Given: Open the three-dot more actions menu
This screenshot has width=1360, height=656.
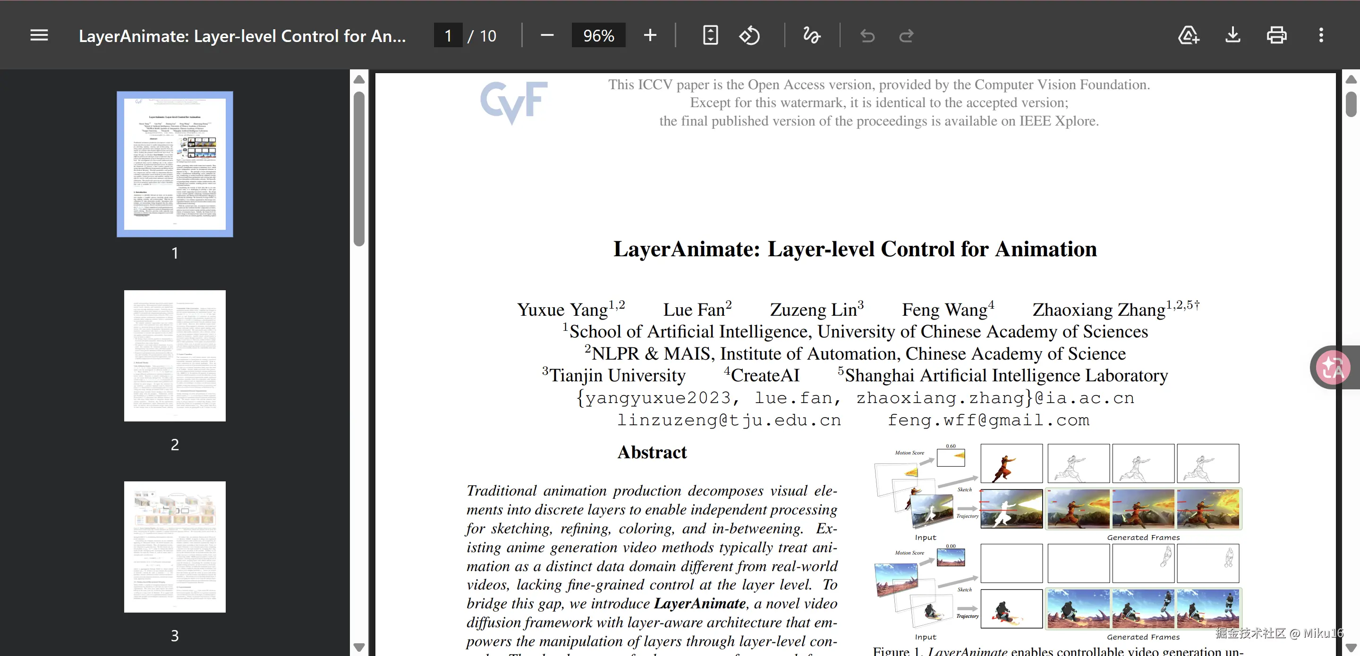Looking at the screenshot, I should point(1321,35).
